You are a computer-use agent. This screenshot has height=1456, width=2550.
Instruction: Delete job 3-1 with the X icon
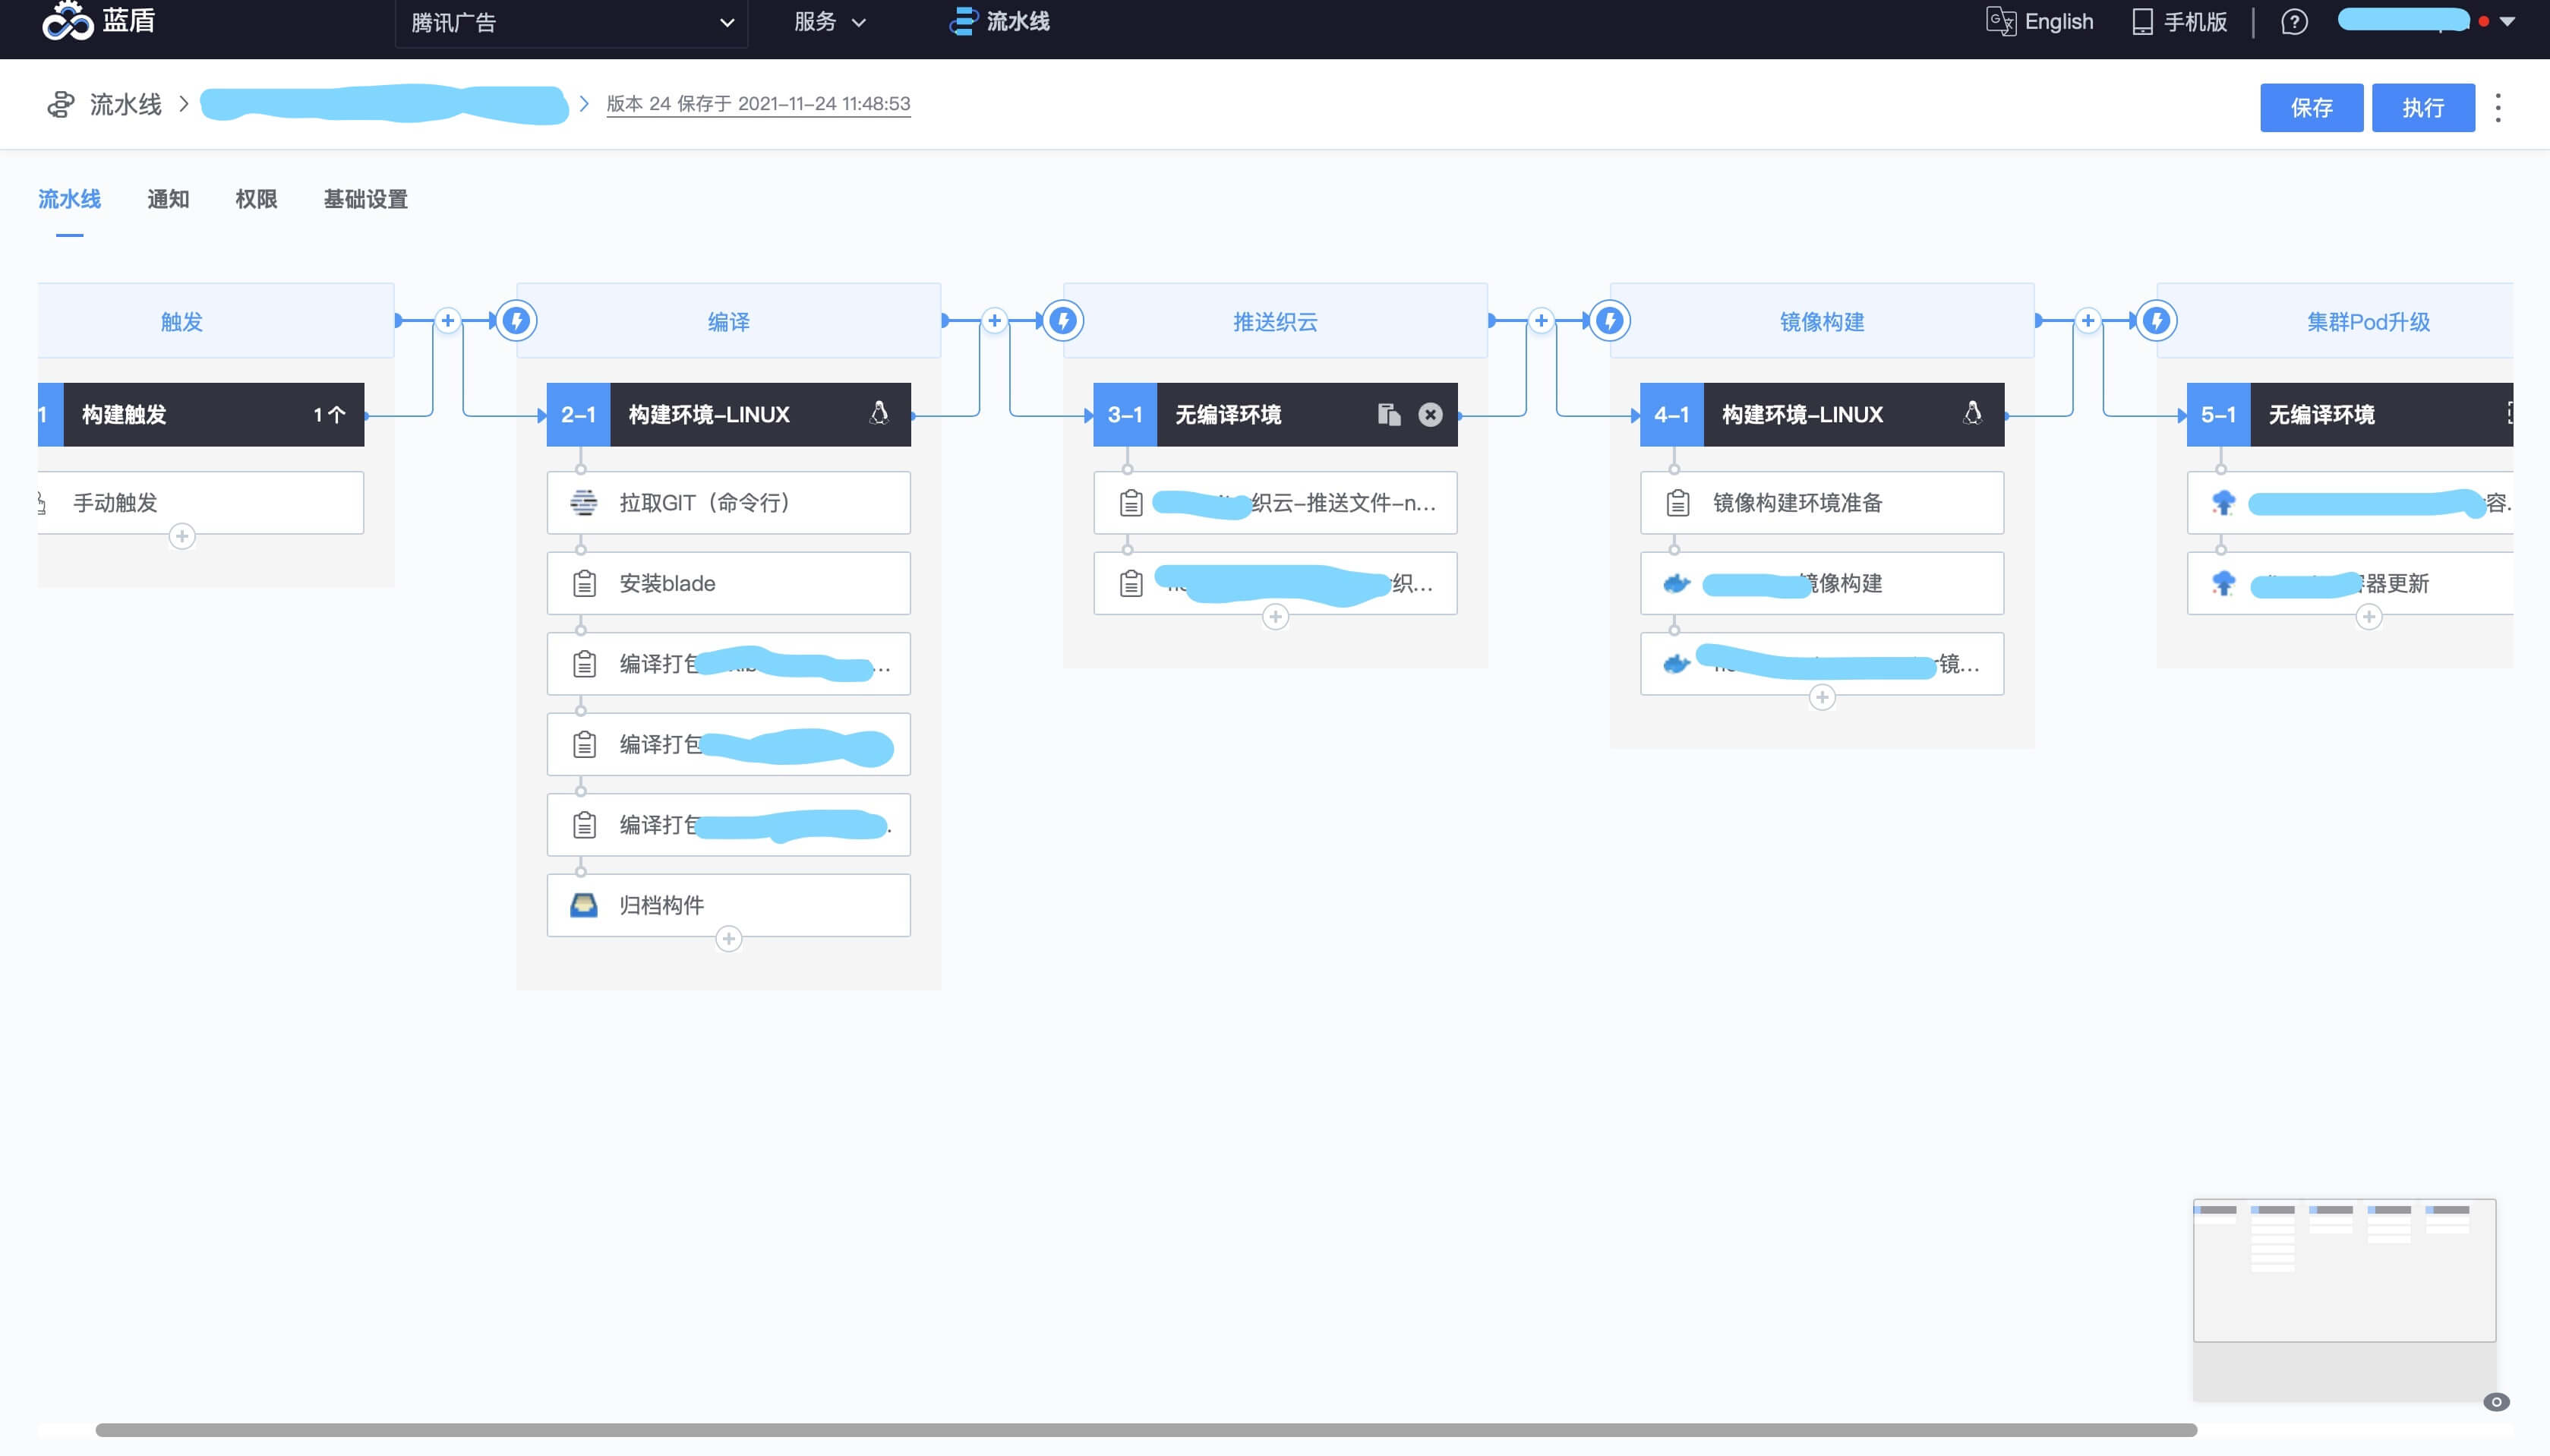tap(1431, 414)
